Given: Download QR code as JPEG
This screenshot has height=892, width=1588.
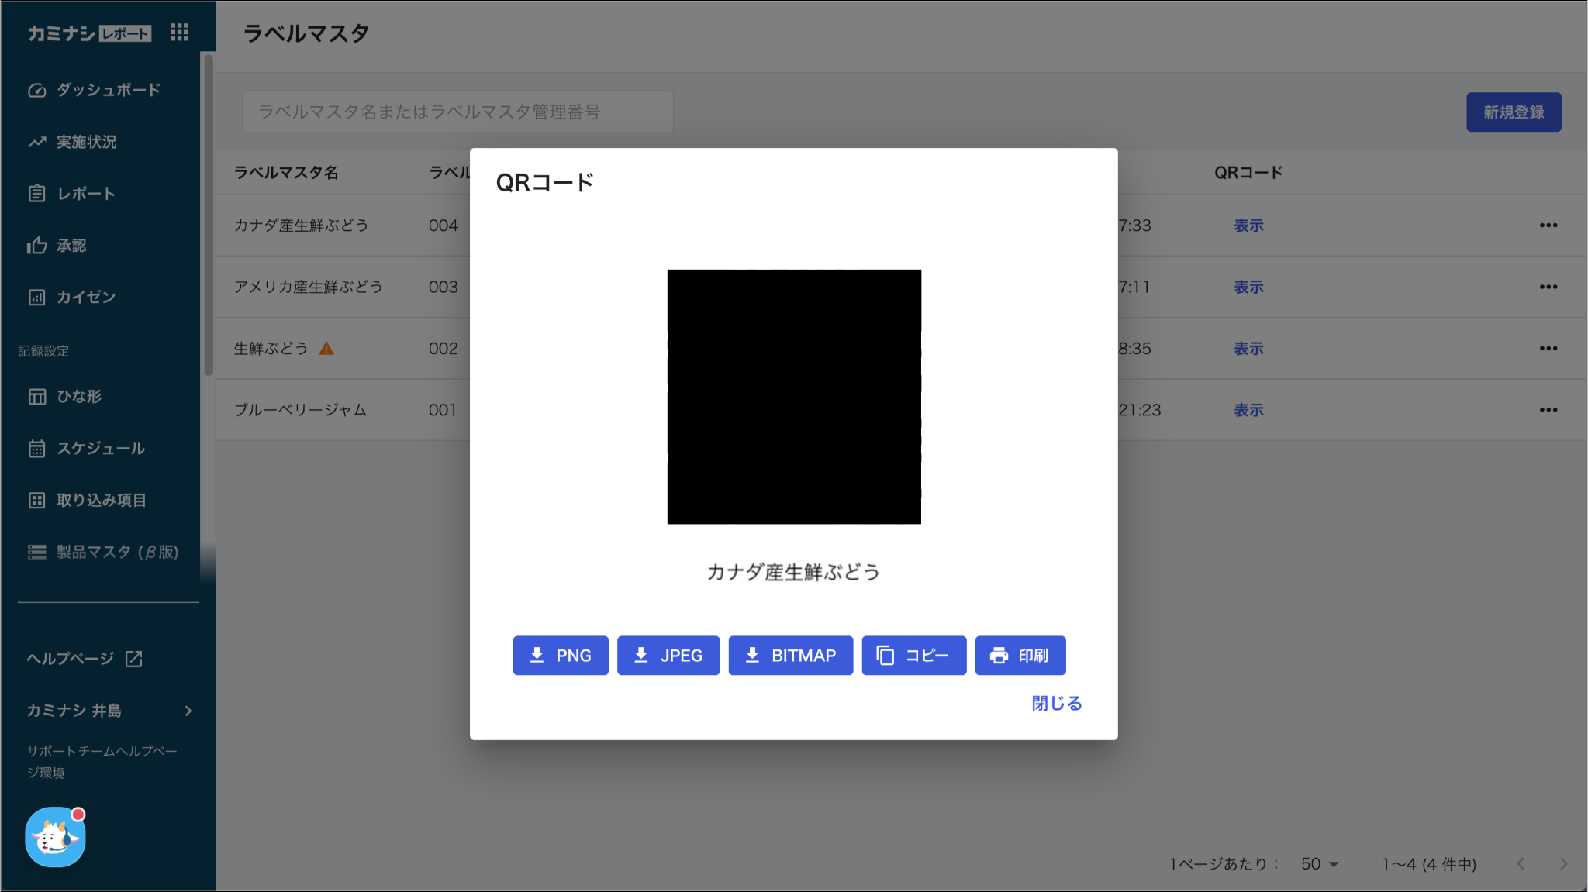Looking at the screenshot, I should coord(668,656).
